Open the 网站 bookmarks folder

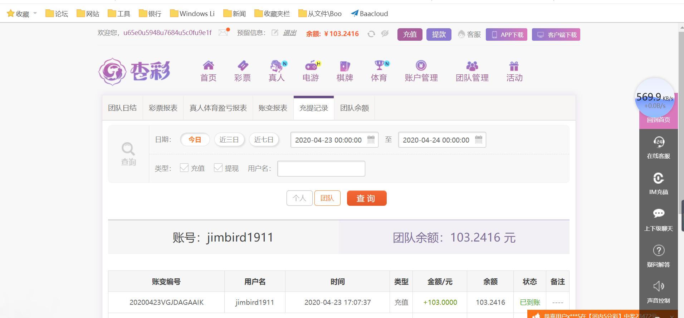(88, 14)
